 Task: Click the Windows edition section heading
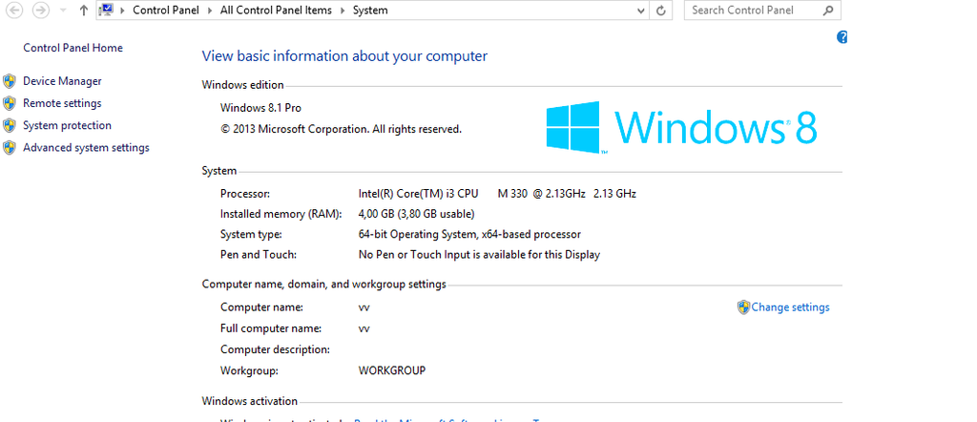tap(243, 85)
